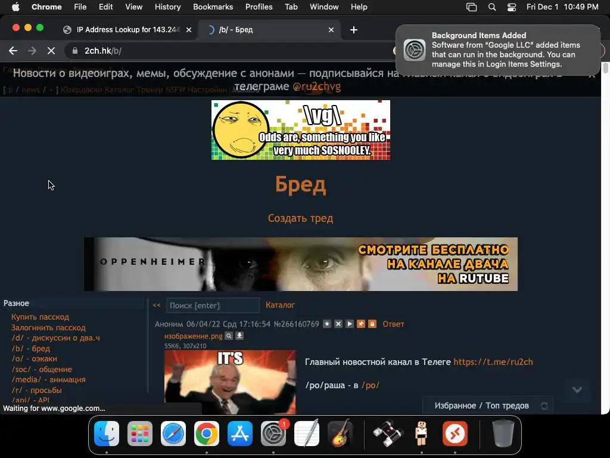Image resolution: width=610 pixels, height=458 pixels.
Task: Open /b/ - бред in the sidebar
Action: [x=31, y=348]
